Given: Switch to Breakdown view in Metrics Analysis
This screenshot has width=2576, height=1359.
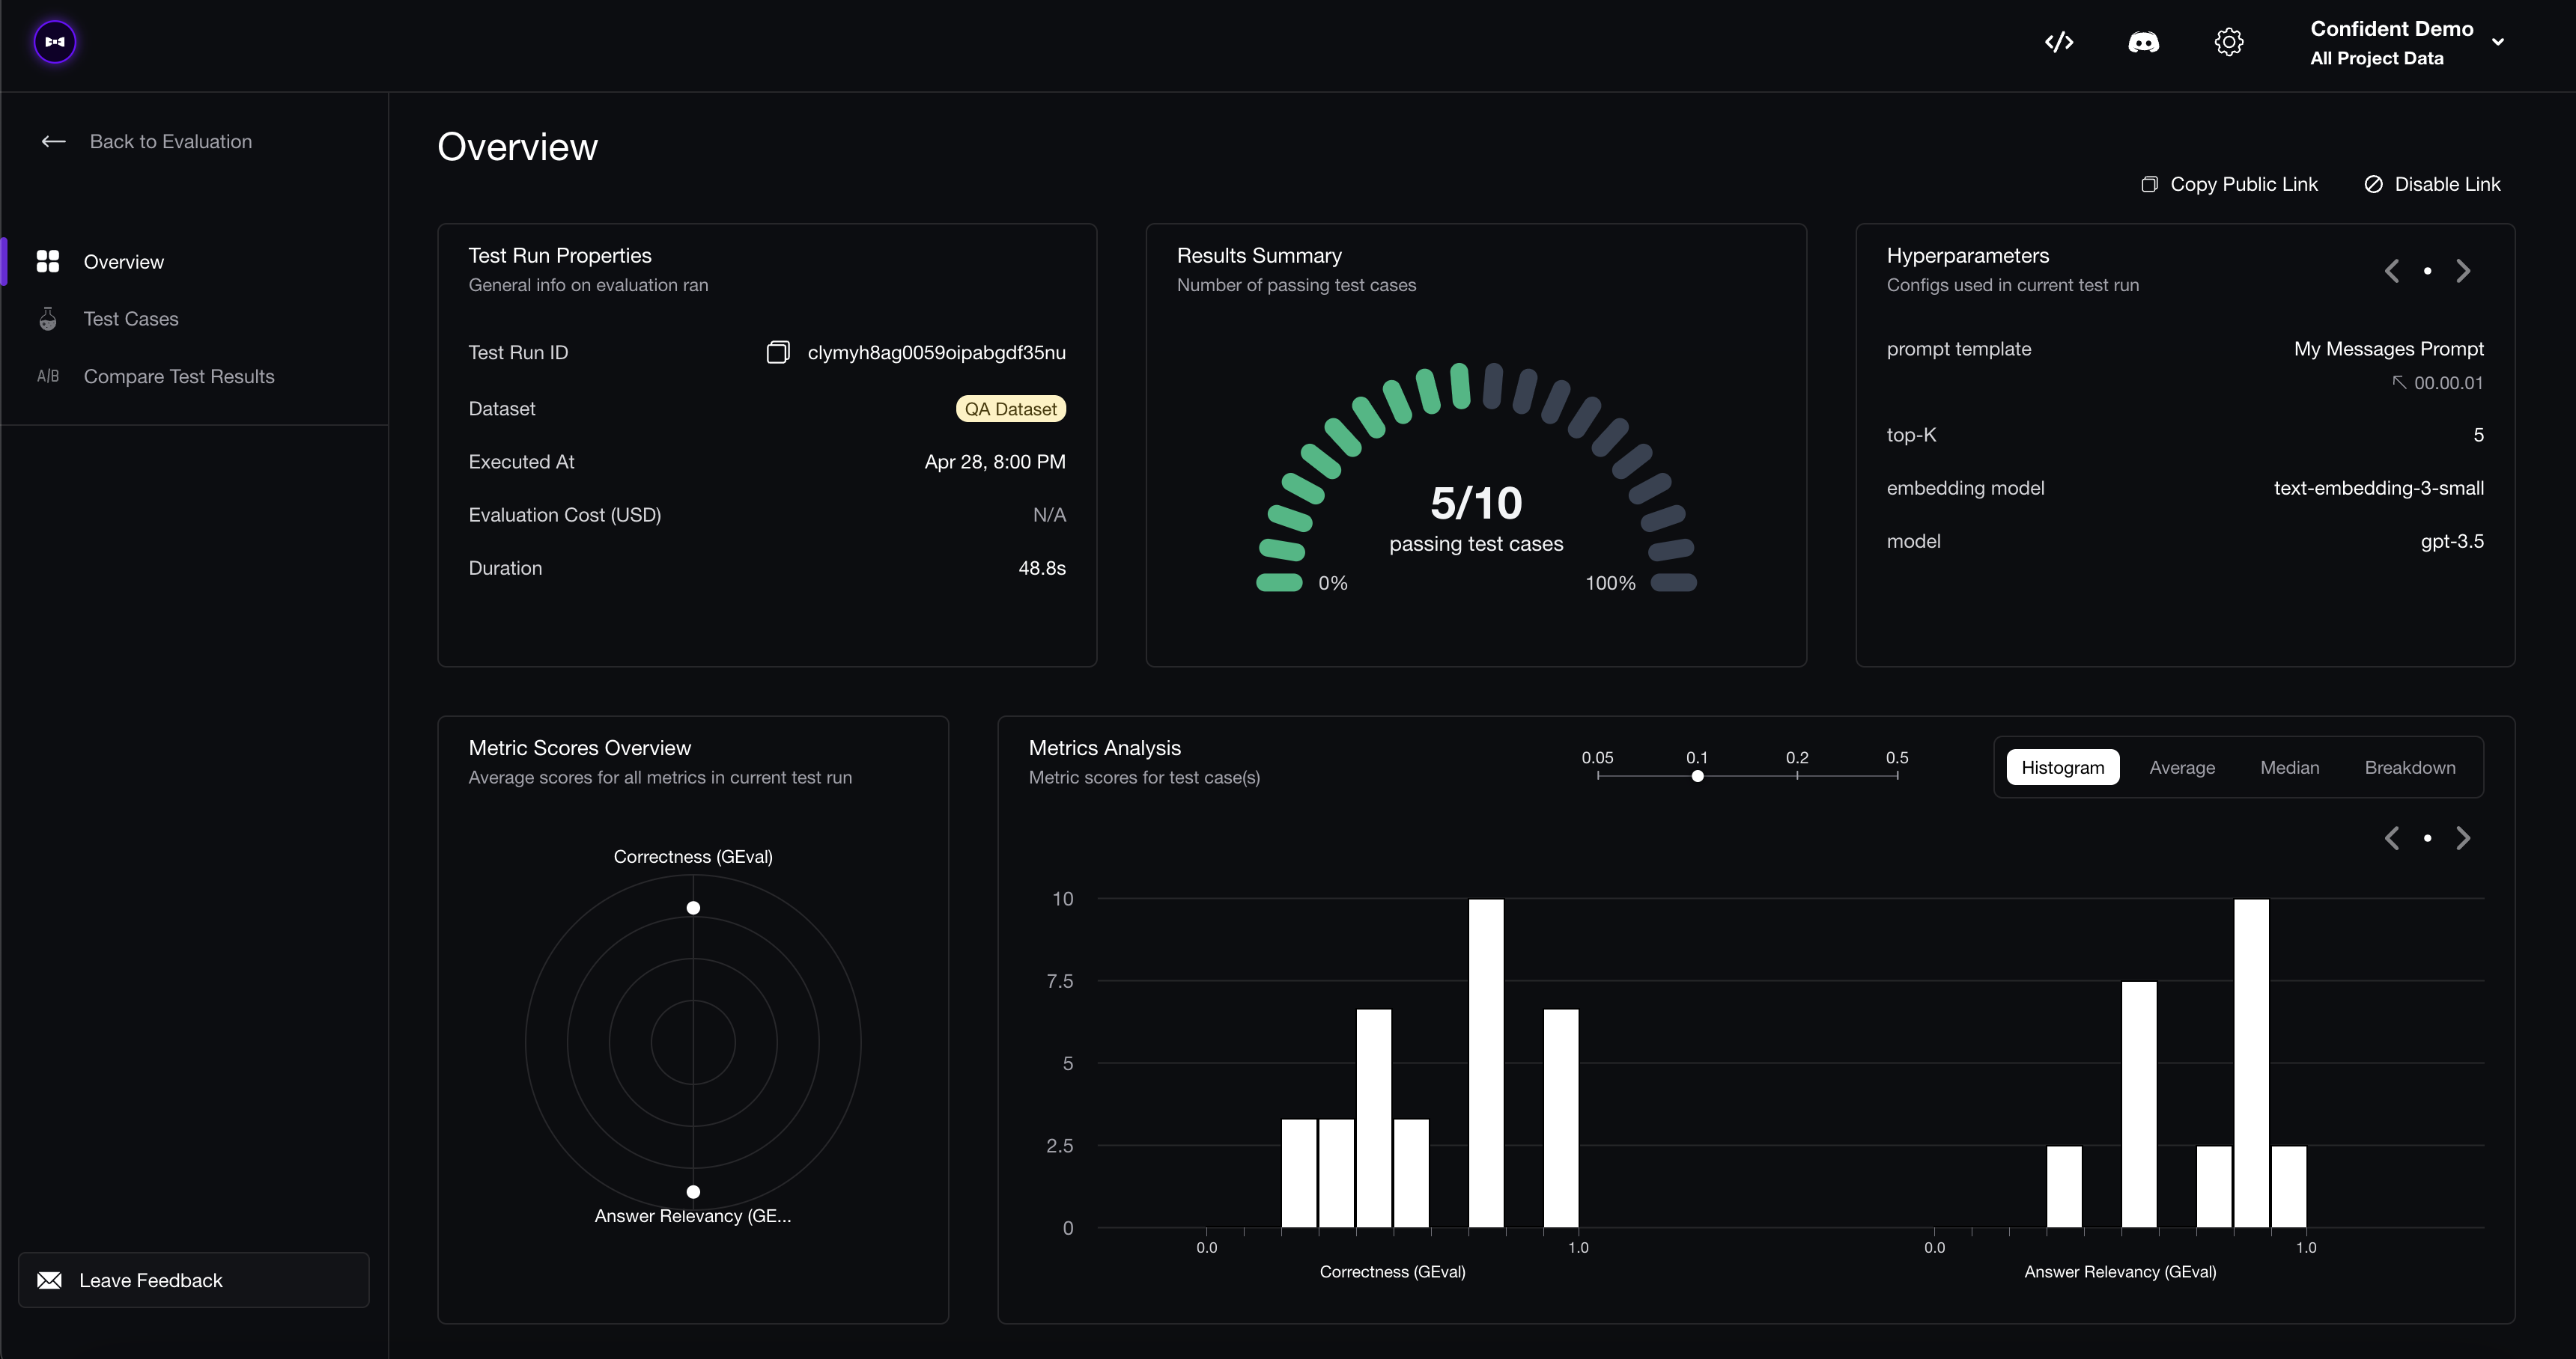Looking at the screenshot, I should click(2410, 768).
